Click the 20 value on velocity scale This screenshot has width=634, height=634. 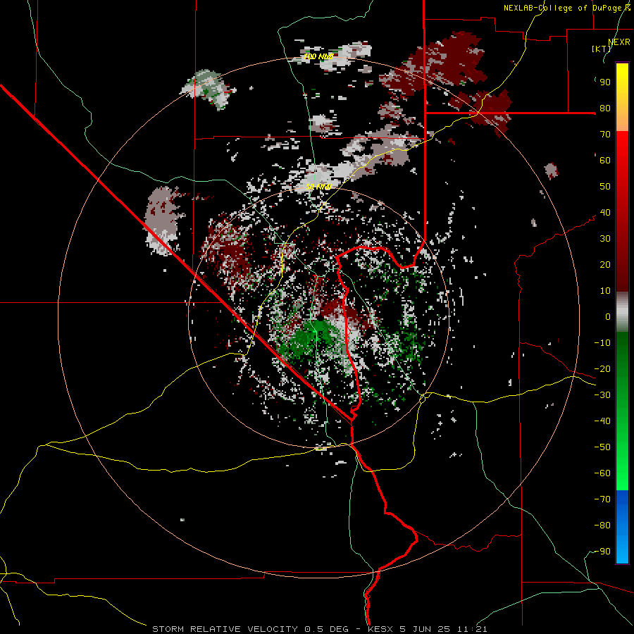(x=605, y=264)
